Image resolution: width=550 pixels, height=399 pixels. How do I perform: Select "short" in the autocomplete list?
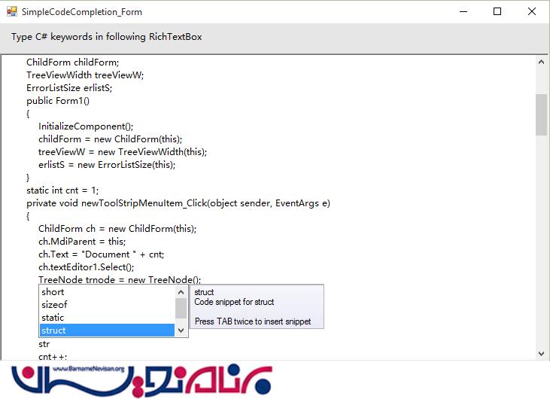coord(53,292)
